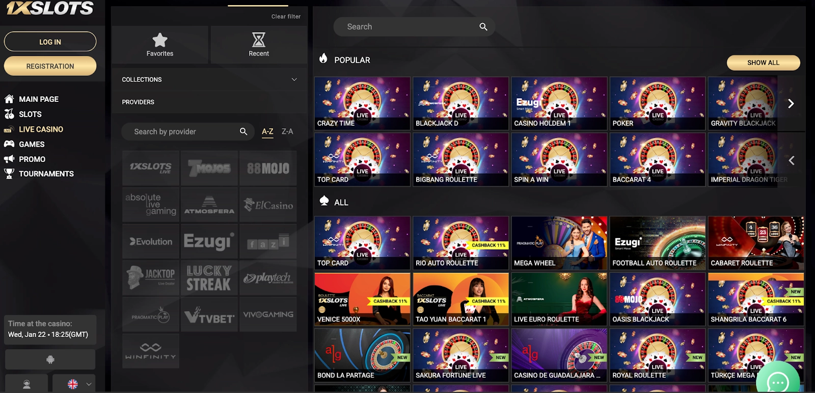Open the Recent hourglass filter
Viewport: 815px width, 393px height.
coord(259,45)
